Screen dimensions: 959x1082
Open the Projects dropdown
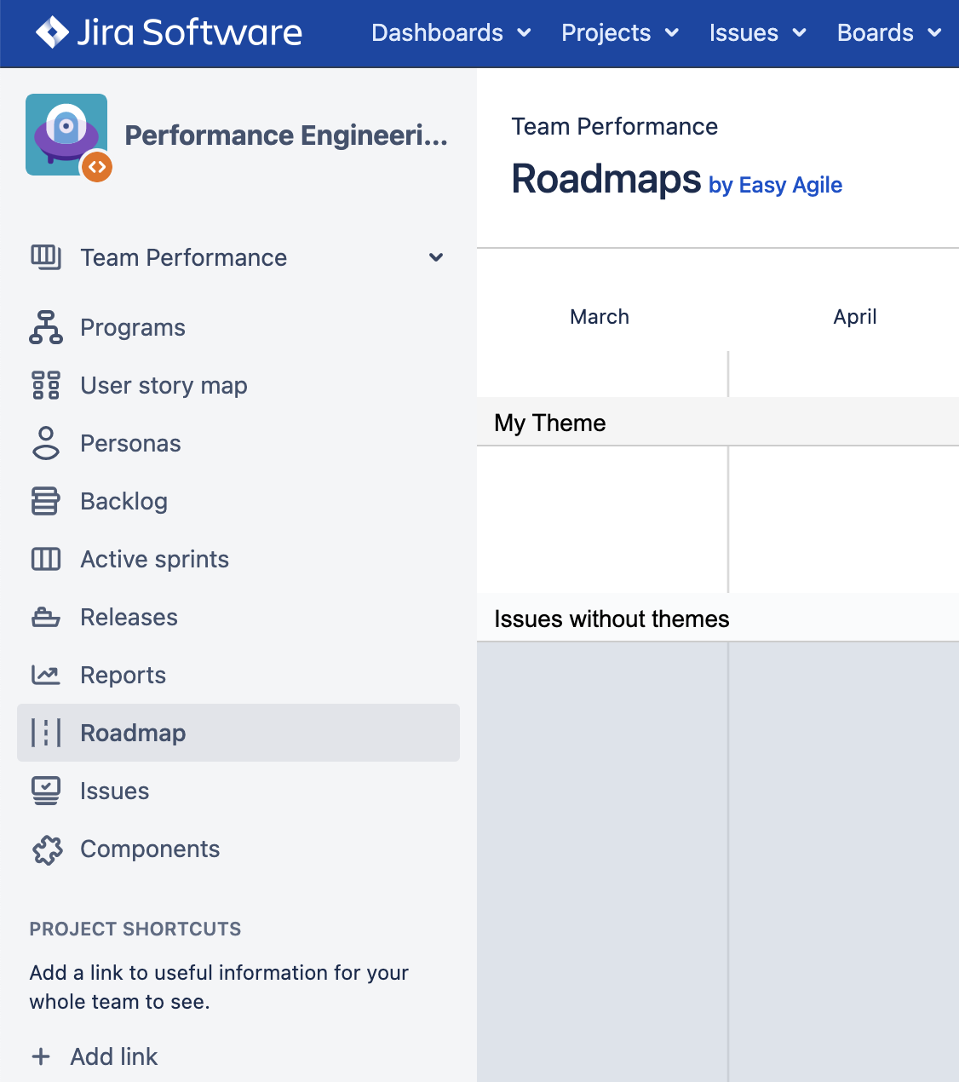click(x=619, y=33)
